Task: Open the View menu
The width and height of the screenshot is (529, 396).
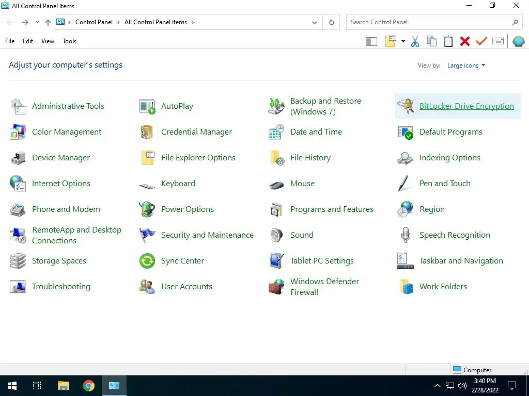Action: tap(48, 41)
